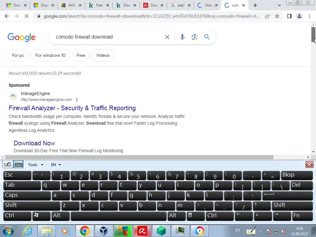
Task: Toggle Caps lock on the on-screen keyboard
Action: (27, 196)
